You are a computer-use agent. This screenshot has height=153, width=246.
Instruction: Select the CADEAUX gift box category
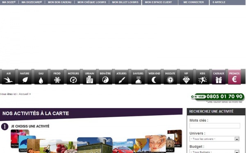[219, 77]
